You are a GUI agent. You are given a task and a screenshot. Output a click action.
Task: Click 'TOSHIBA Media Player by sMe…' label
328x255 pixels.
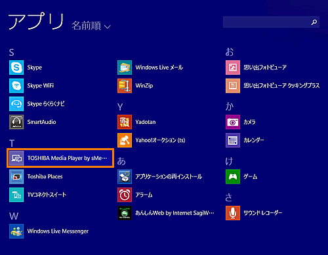coord(68,158)
